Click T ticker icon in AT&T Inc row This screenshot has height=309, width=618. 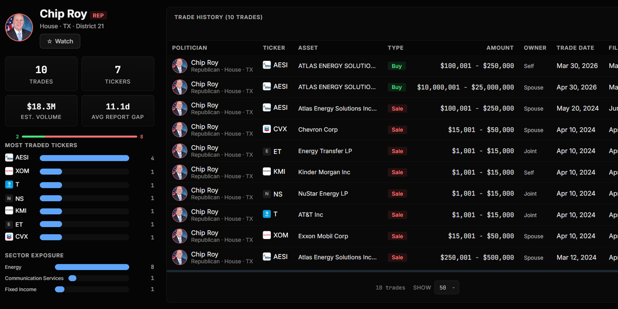coord(267,215)
